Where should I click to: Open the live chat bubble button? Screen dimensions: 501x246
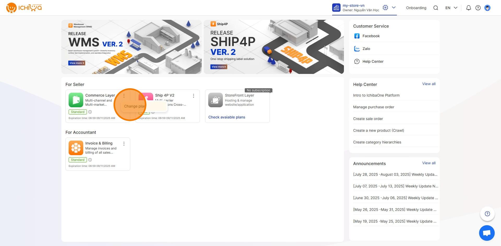click(487, 233)
